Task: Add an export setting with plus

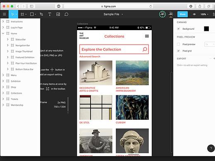Action: pyautogui.click(x=214, y=59)
